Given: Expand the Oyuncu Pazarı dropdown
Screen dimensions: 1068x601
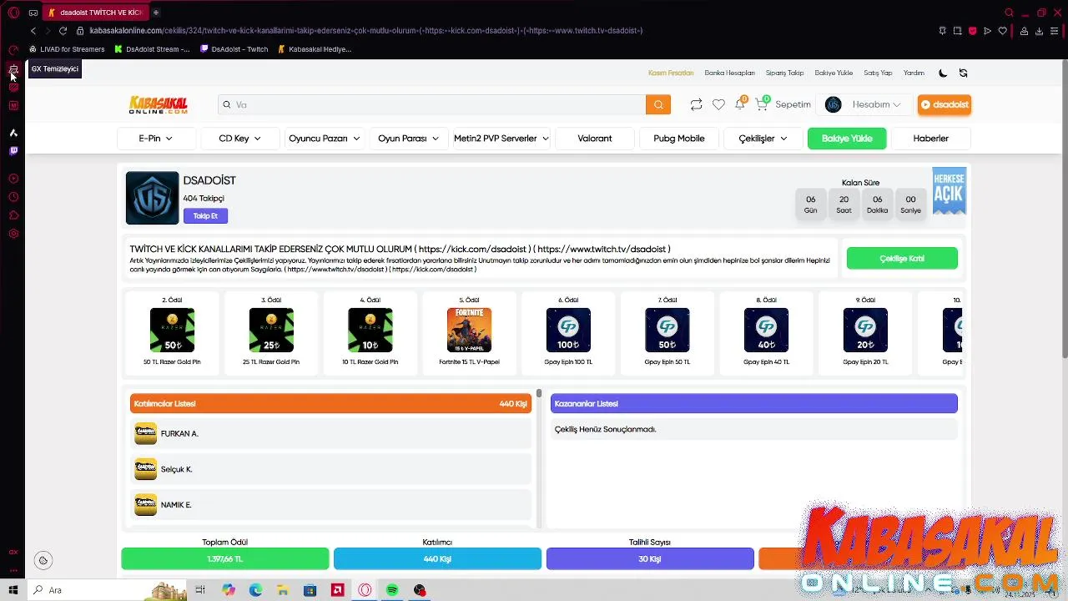Looking at the screenshot, I should point(324,139).
